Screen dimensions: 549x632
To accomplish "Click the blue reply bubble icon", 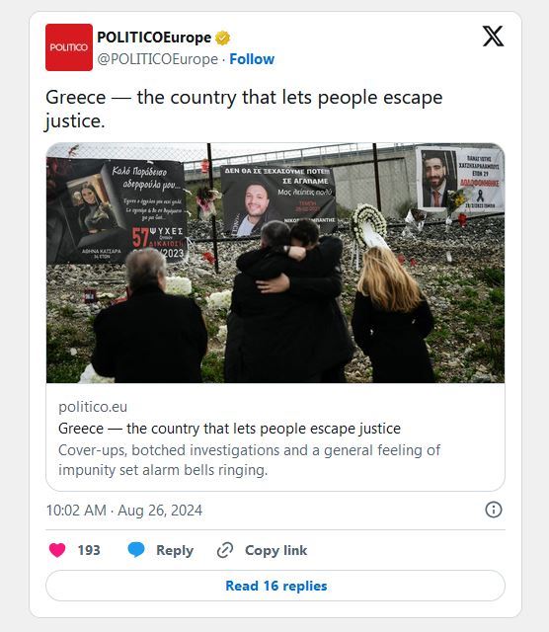I will [136, 550].
